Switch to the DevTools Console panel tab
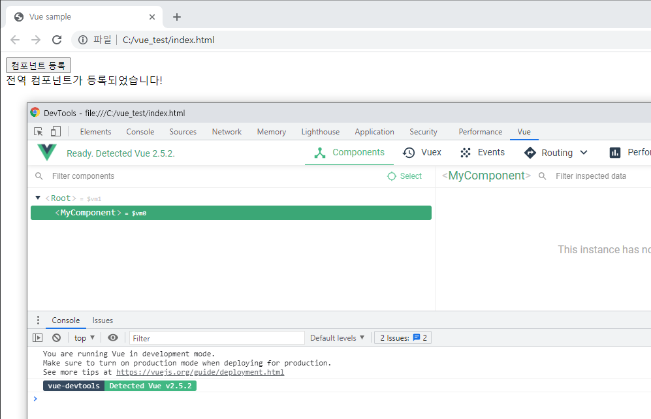Screen dimensions: 651x419 pos(140,131)
